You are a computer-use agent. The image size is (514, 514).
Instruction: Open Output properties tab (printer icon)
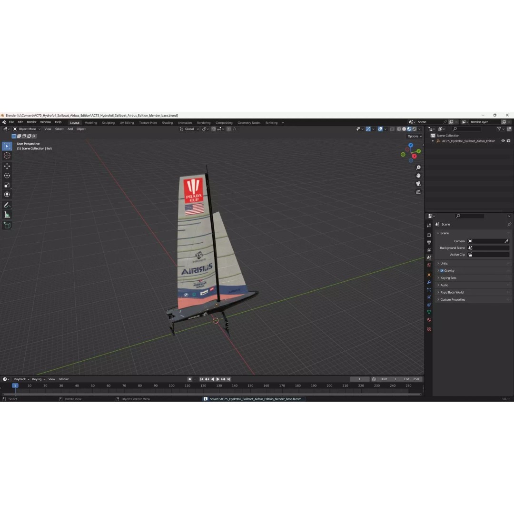(429, 243)
